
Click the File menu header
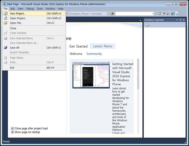point(6,9)
